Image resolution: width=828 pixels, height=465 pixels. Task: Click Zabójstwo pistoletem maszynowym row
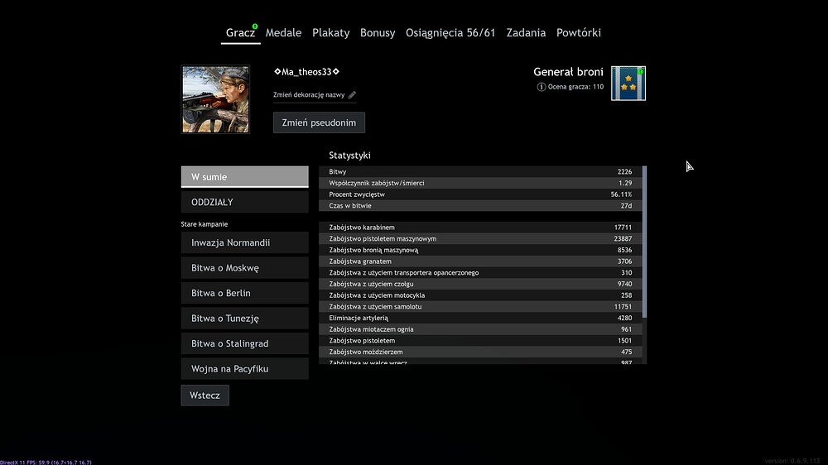pos(480,238)
